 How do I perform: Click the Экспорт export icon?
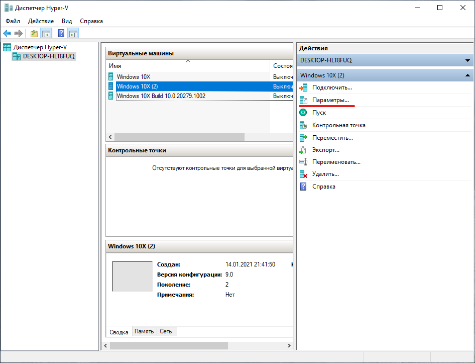[x=303, y=150]
